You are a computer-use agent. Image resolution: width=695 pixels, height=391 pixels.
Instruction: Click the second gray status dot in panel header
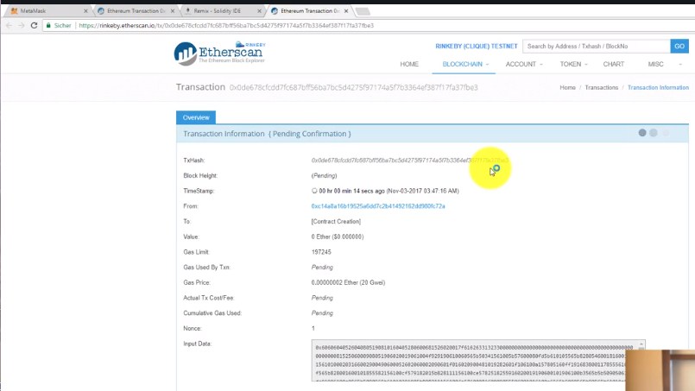[654, 133]
